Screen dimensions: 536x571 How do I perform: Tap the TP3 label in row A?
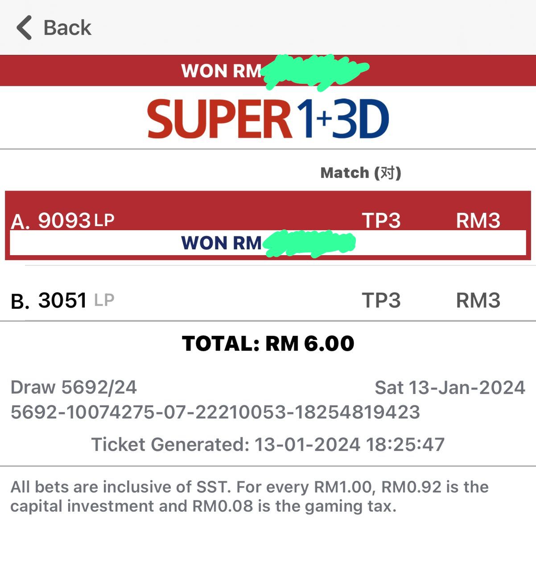[x=381, y=220]
